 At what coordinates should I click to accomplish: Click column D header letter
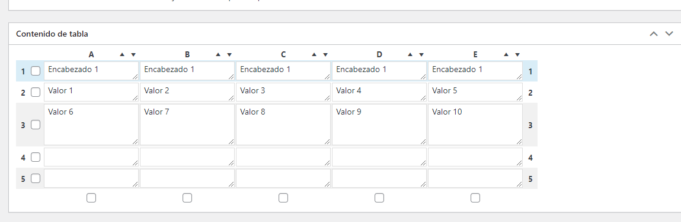pos(379,54)
